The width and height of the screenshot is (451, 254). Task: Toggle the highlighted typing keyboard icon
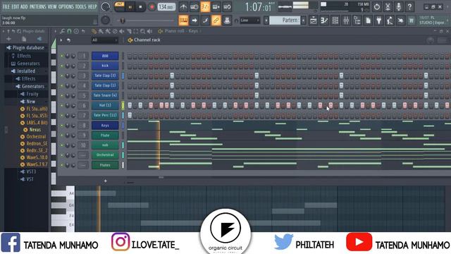[x=183, y=20]
